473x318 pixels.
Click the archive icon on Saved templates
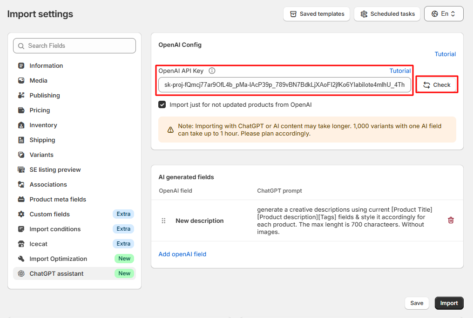click(293, 14)
